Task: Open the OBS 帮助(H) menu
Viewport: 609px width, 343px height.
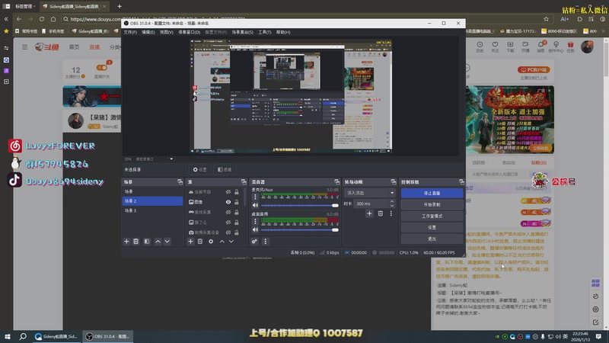Action: tap(283, 32)
